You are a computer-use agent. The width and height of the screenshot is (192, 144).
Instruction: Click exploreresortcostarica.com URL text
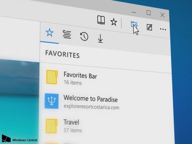[x=91, y=107]
